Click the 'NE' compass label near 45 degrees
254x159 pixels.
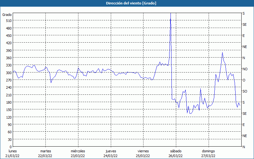click(x=245, y=136)
